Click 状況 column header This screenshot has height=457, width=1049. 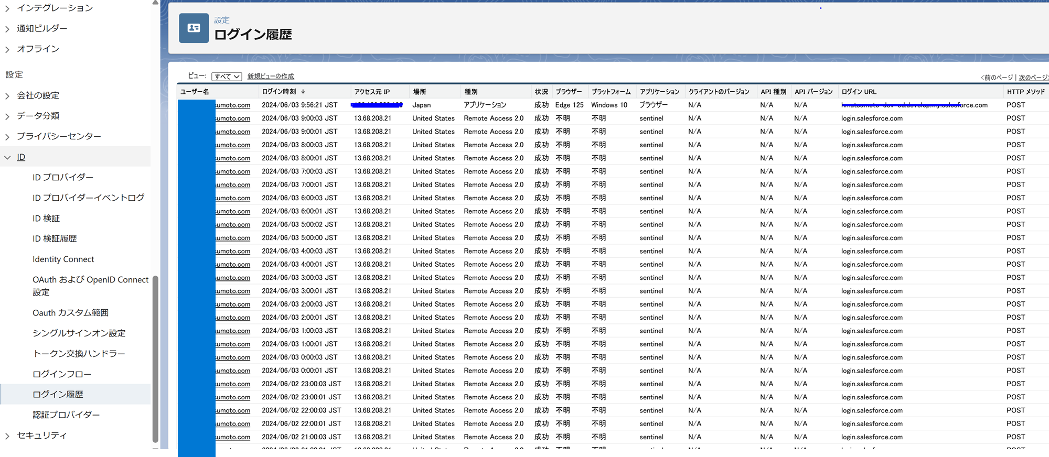[541, 92]
